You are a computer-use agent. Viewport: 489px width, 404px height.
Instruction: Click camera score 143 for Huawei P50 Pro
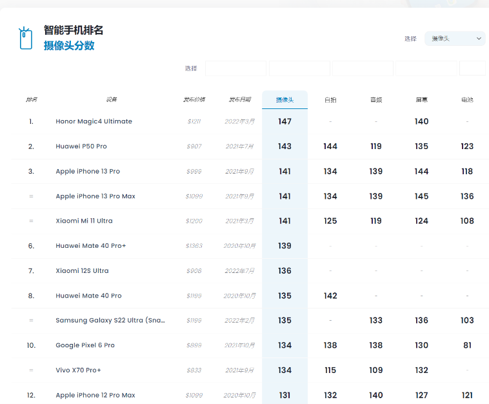tap(284, 146)
